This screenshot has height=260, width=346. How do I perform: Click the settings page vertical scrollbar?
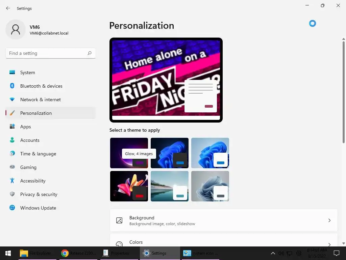point(343,92)
